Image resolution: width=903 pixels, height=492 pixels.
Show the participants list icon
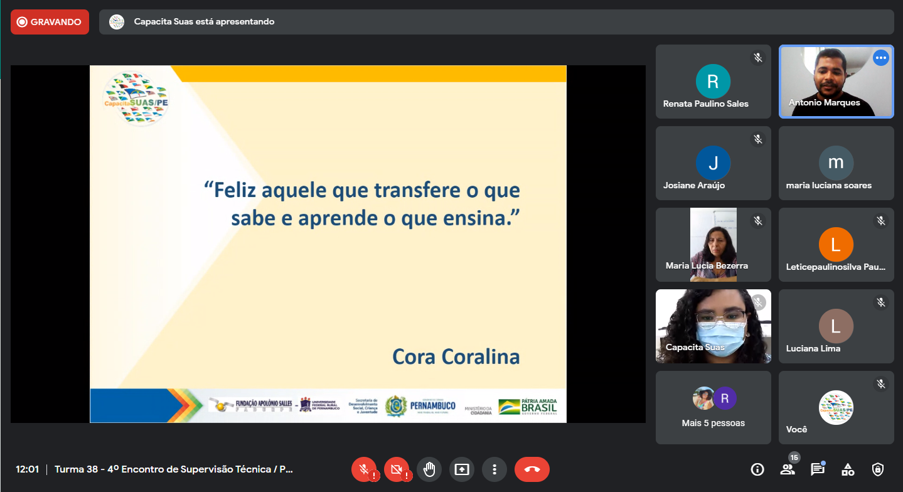(x=787, y=469)
